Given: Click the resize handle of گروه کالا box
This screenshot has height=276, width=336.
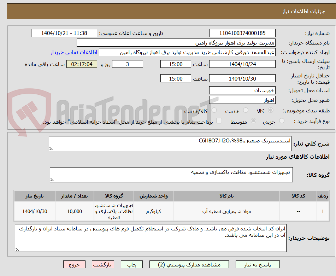Looking at the screenshot, I should click(x=52, y=180).
